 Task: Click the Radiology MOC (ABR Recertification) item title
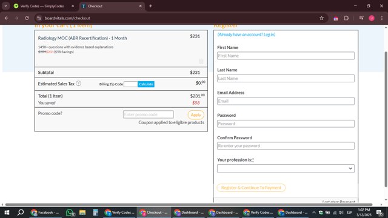(82, 38)
